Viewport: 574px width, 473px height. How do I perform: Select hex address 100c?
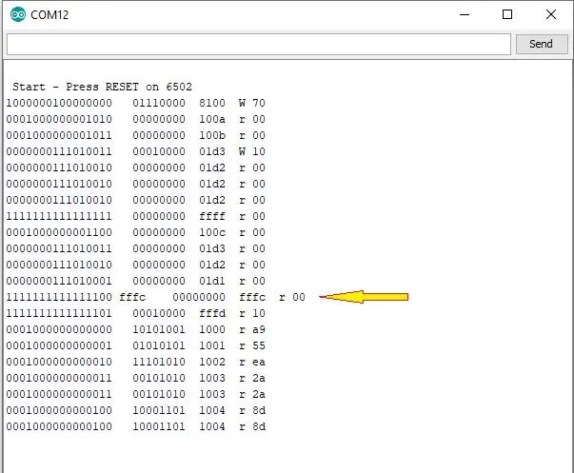[212, 232]
